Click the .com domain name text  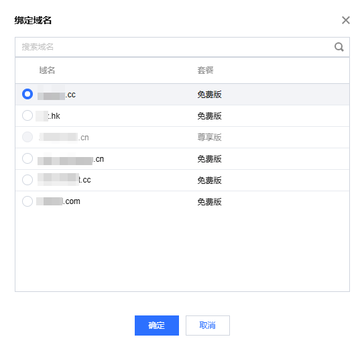click(x=58, y=201)
